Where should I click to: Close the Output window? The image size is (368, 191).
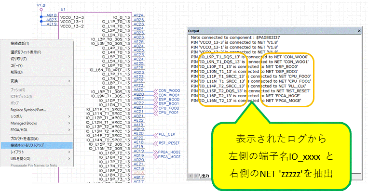pyautogui.click(x=359, y=31)
